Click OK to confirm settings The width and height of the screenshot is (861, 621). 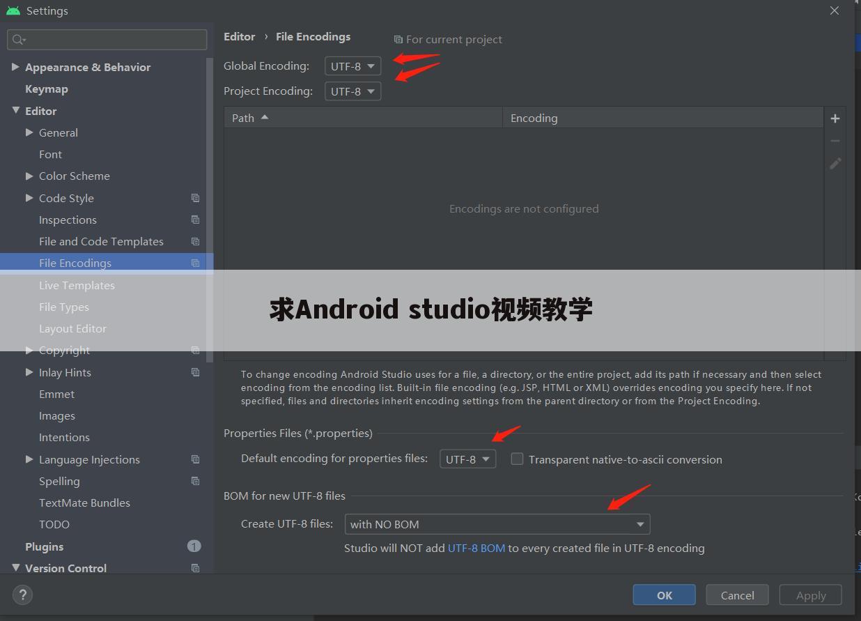coord(664,595)
